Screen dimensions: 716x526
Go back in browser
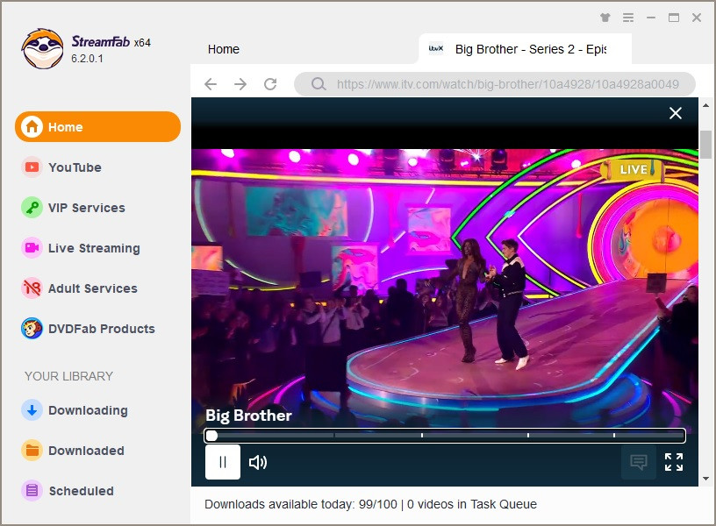click(211, 84)
